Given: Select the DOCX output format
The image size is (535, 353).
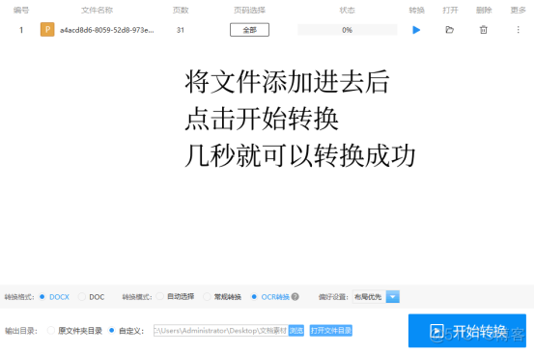Looking at the screenshot, I should click(55, 297).
